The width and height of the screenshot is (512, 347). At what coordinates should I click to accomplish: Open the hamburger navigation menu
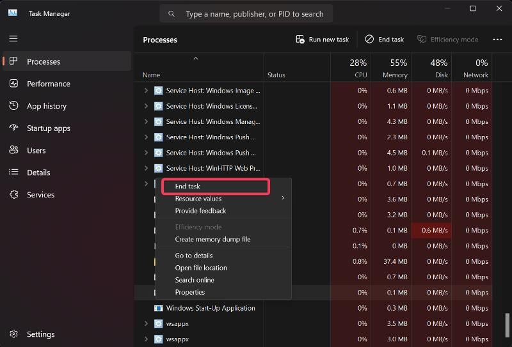click(13, 38)
